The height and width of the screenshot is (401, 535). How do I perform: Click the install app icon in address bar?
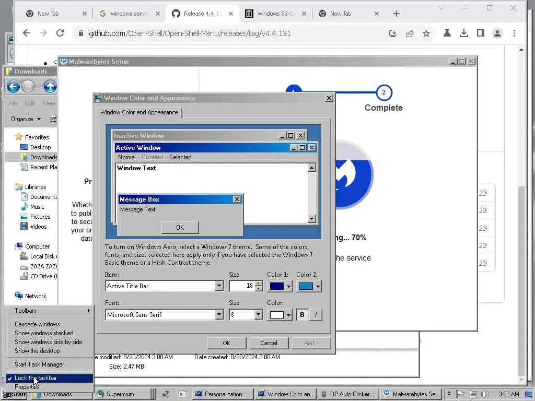pos(393,33)
